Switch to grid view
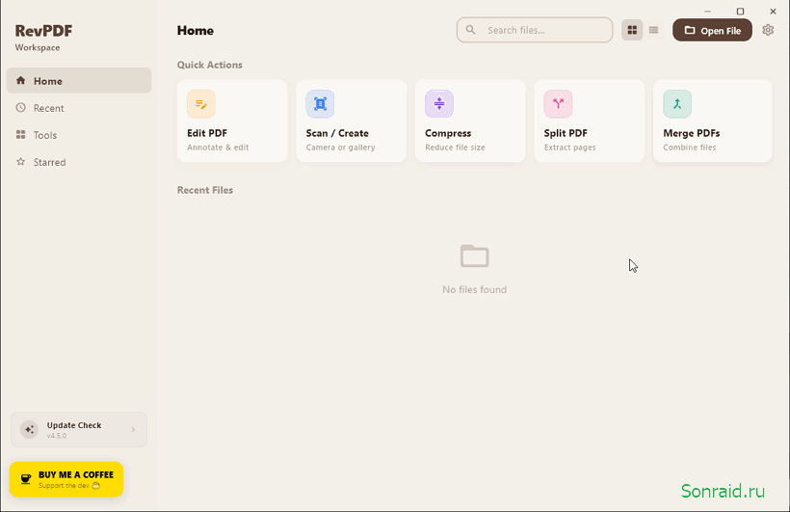This screenshot has width=790, height=512. (x=632, y=30)
